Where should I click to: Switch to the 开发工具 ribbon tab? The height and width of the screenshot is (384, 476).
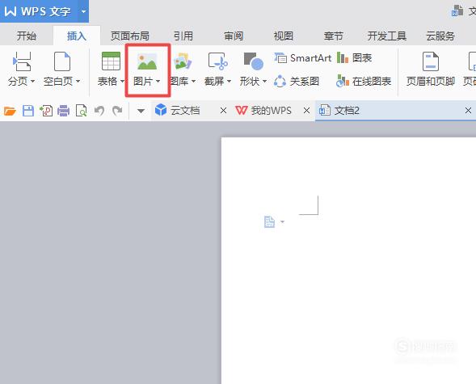click(x=387, y=36)
